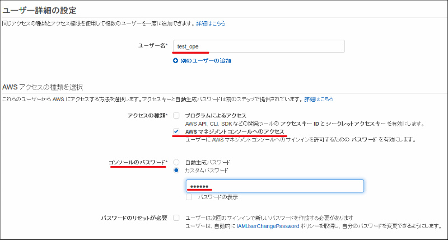Enable the プログラムによるアクセス checkbox
The image size is (448, 241).
(176, 115)
